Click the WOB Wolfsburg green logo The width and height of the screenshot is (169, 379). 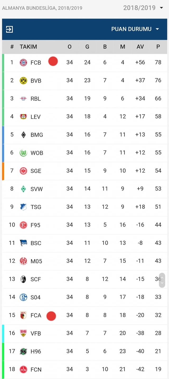pyautogui.click(x=24, y=153)
